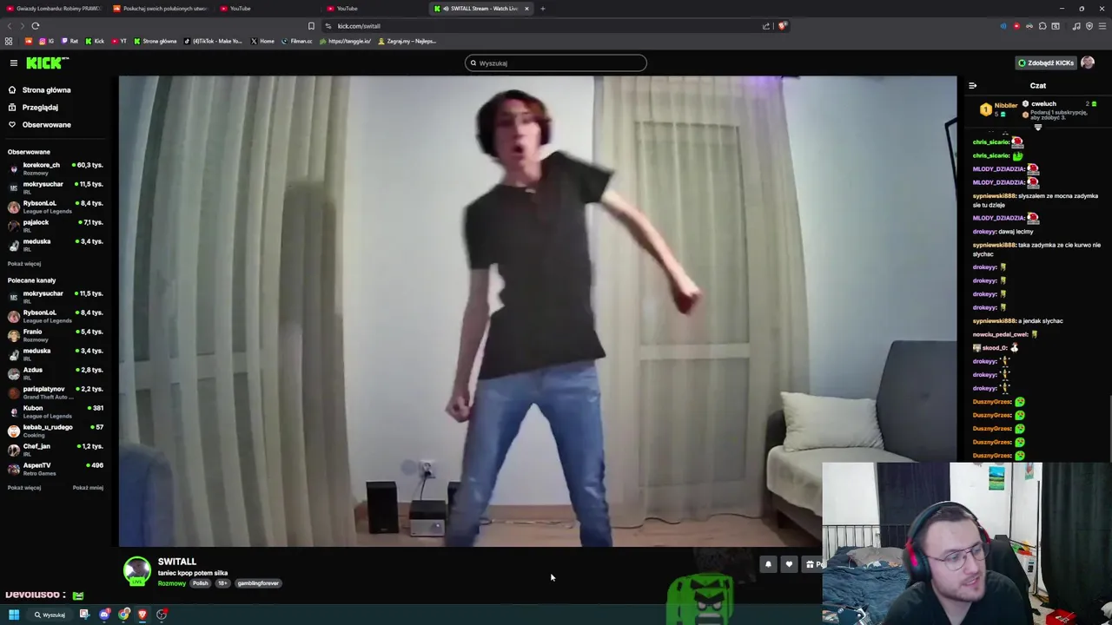Click the Windows taskbar Wyszukaj search box

50,615
